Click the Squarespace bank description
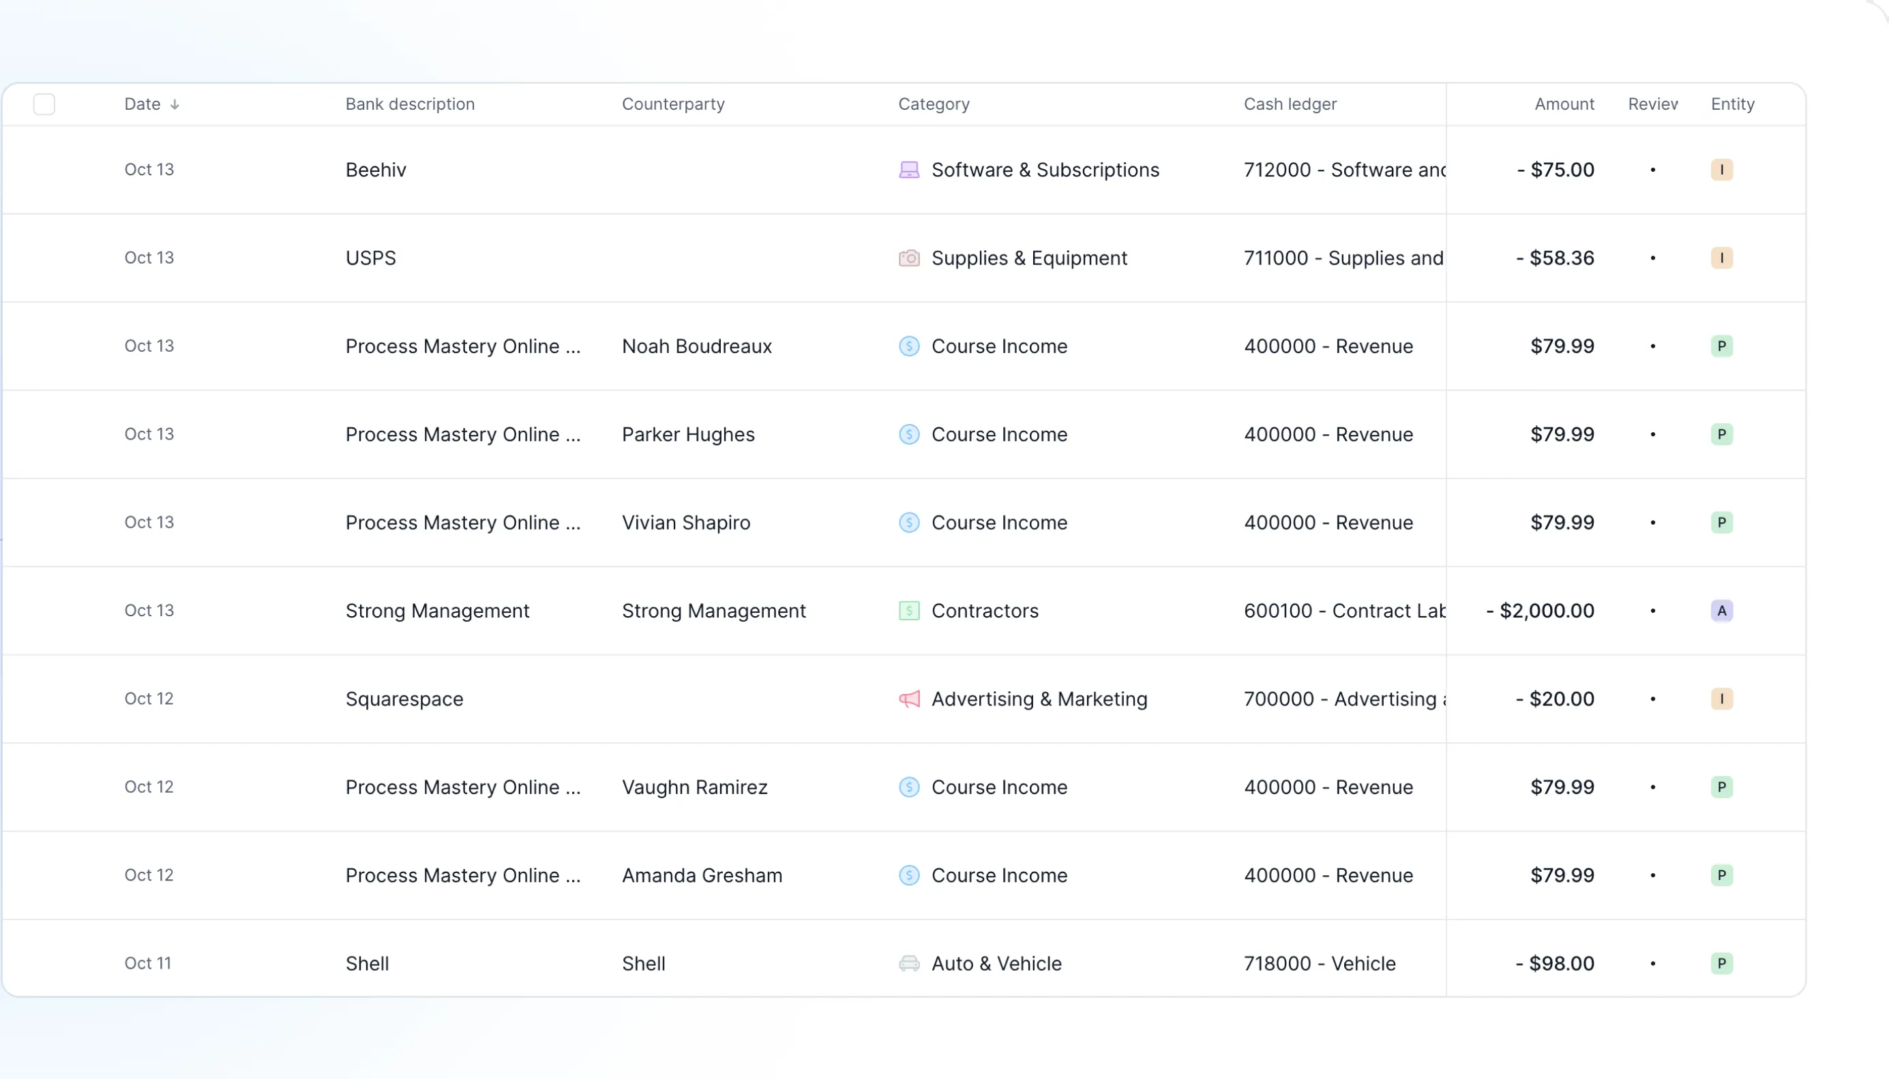 404,699
